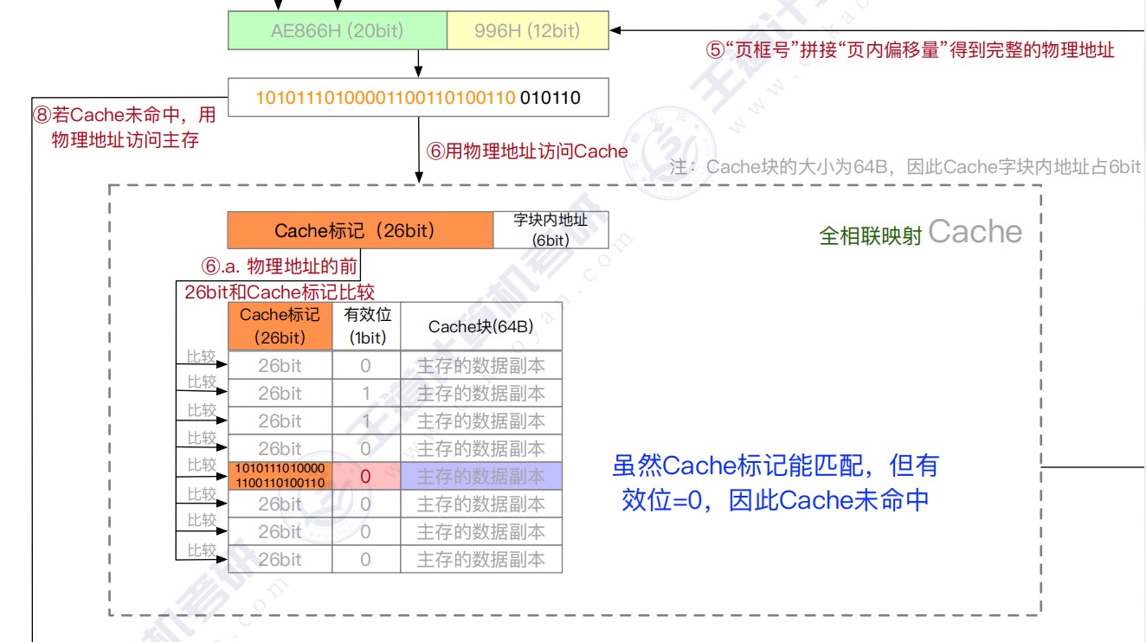The width and height of the screenshot is (1146, 642).
Task: Click the ⑥用物理地址访问Cache label
Action: 526,151
